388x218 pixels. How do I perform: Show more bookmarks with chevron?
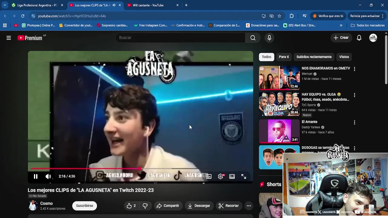point(341,25)
